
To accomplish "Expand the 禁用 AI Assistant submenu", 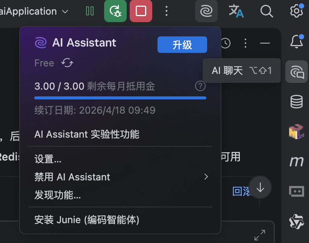I will (x=206, y=177).
